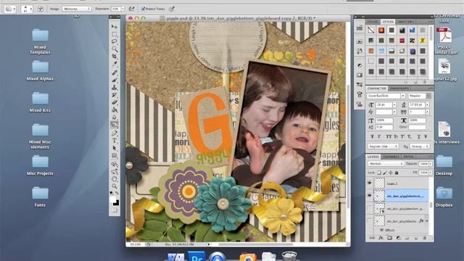Screen dimensions: 464x261
Task: Select the Blur tool
Action: coord(115,117)
